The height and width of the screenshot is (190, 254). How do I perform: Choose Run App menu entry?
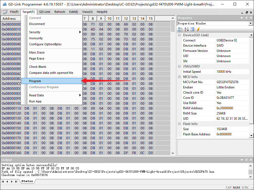(51, 101)
